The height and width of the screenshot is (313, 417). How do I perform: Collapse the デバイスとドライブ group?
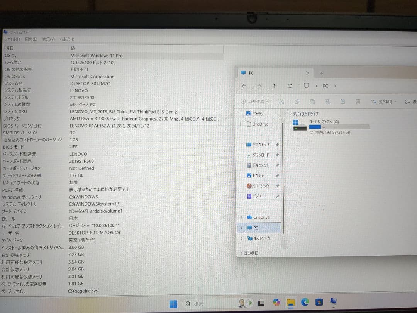click(x=290, y=114)
